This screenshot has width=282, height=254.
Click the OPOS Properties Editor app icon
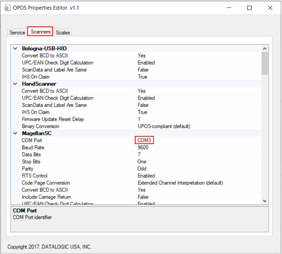coord(7,8)
